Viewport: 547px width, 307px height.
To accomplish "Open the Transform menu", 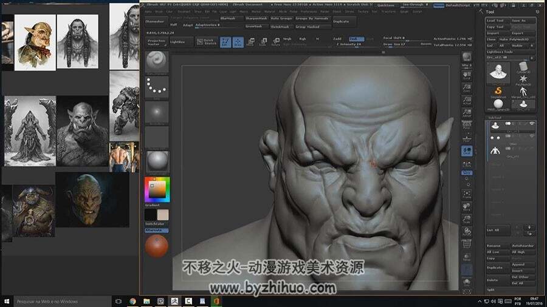I will tap(388, 12).
